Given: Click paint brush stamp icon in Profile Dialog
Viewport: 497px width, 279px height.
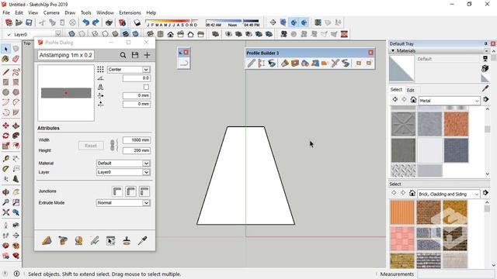Looking at the screenshot, I should pos(127,241).
